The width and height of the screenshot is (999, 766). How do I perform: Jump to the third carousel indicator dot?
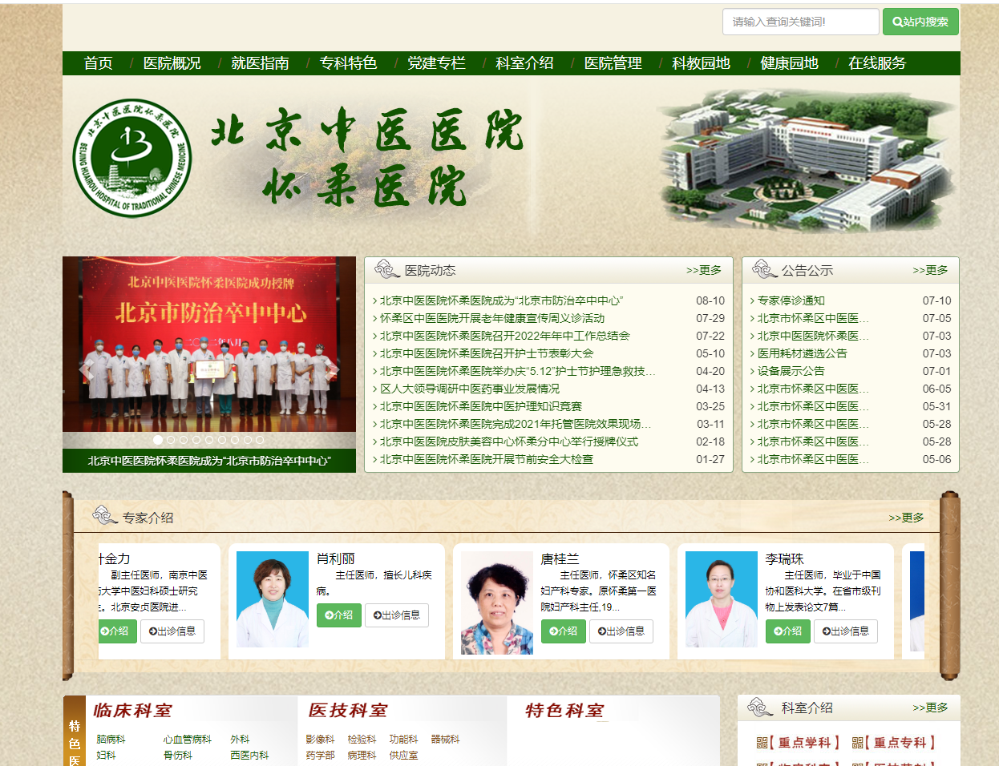click(184, 440)
